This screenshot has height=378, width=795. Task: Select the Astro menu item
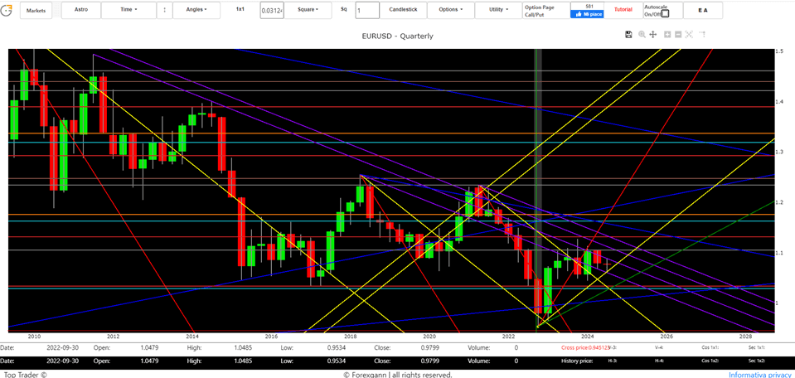point(81,10)
